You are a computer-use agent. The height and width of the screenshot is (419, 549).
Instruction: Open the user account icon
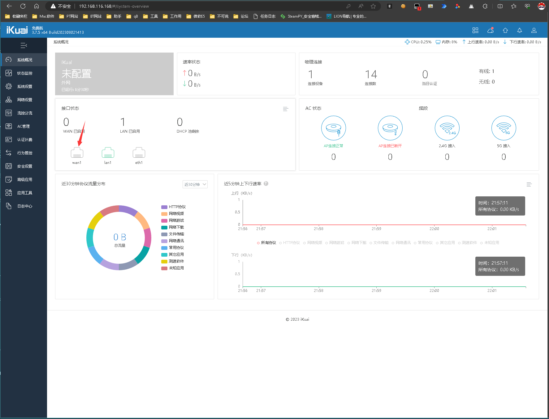[534, 30]
